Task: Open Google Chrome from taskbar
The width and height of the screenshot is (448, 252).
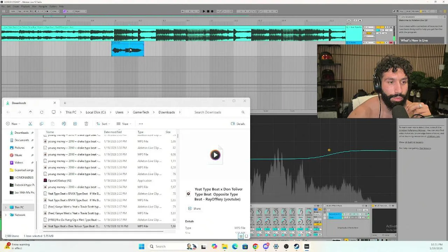Action: coord(255,246)
